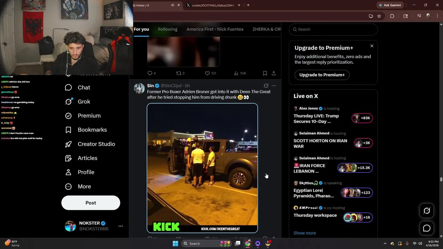This screenshot has width=443, height=249.
Task: Open $in's profile avatar
Action: [139, 88]
